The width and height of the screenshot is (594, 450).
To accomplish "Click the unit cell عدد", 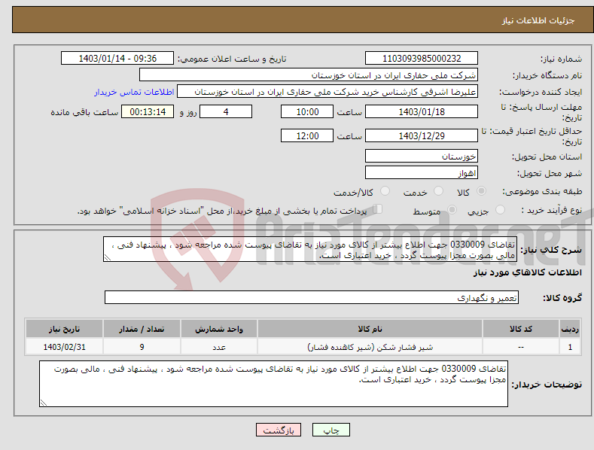I will (219, 347).
